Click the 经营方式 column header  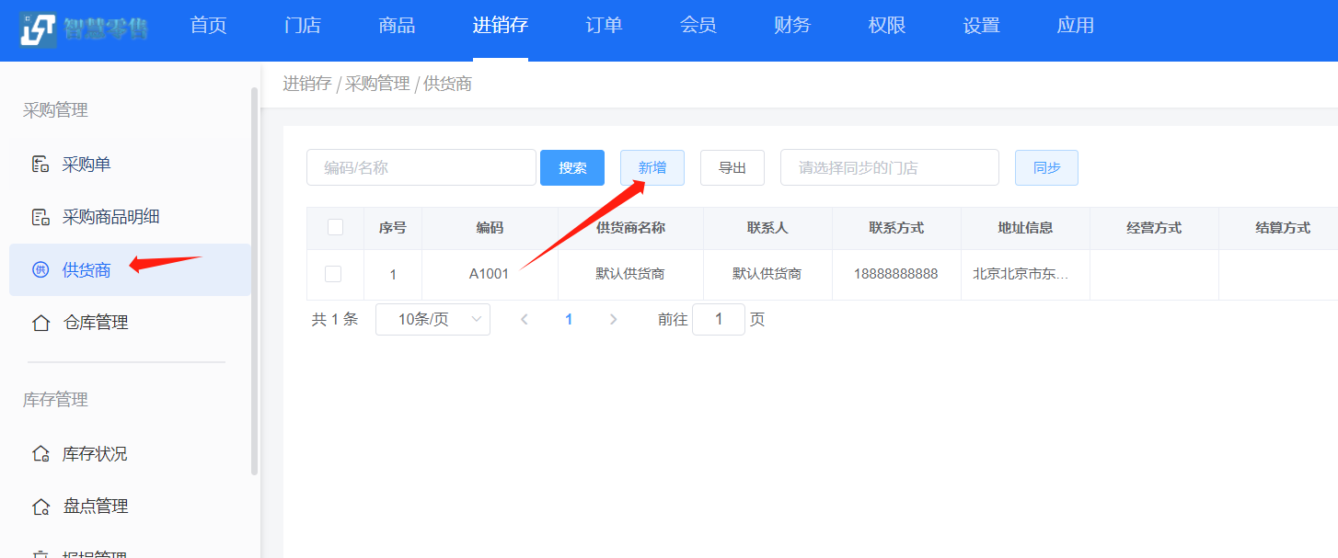pyautogui.click(x=1154, y=228)
